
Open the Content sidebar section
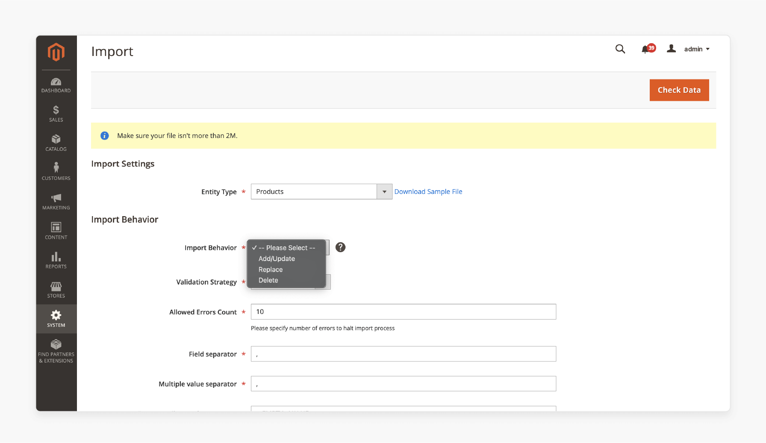coord(56,231)
